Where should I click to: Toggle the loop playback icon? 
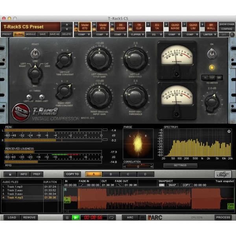111,218
